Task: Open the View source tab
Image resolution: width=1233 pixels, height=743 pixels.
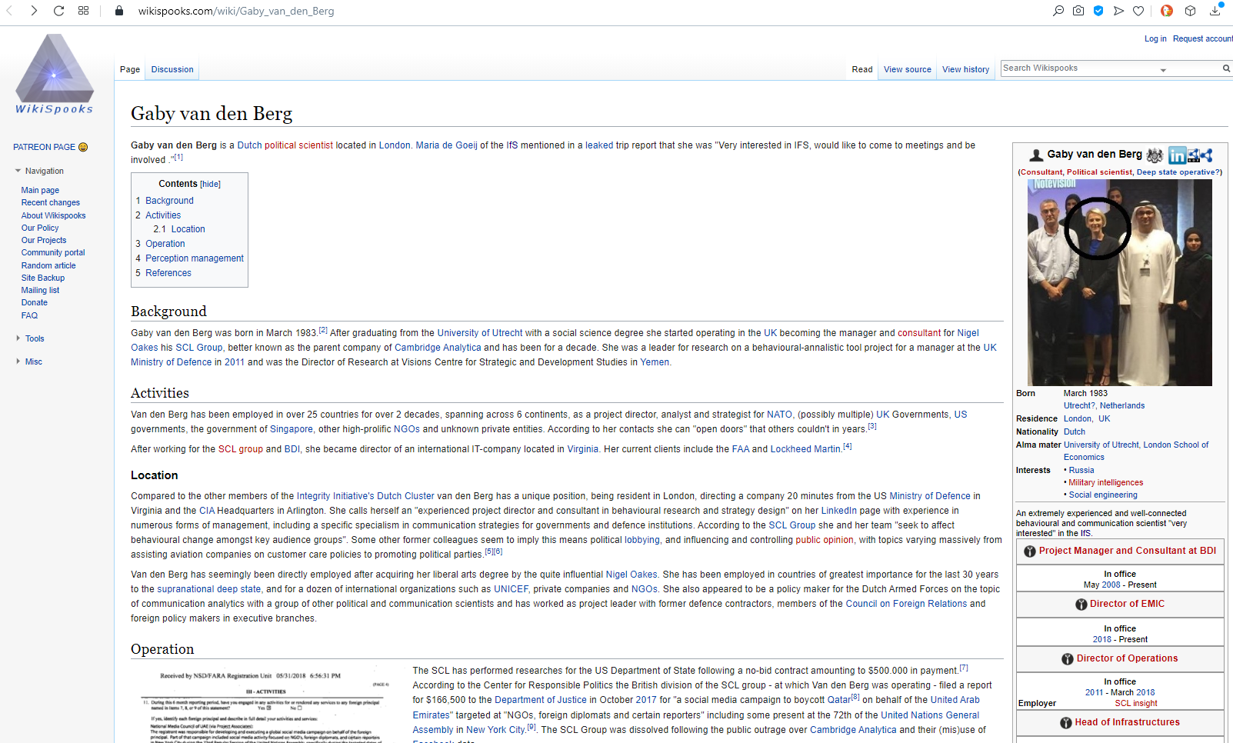Action: 908,69
